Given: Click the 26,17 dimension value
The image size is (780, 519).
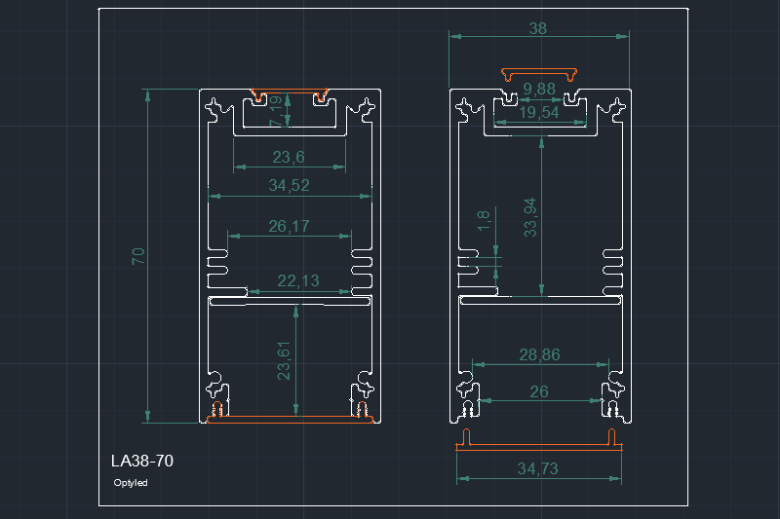Looking at the screenshot, I should pyautogui.click(x=289, y=227).
